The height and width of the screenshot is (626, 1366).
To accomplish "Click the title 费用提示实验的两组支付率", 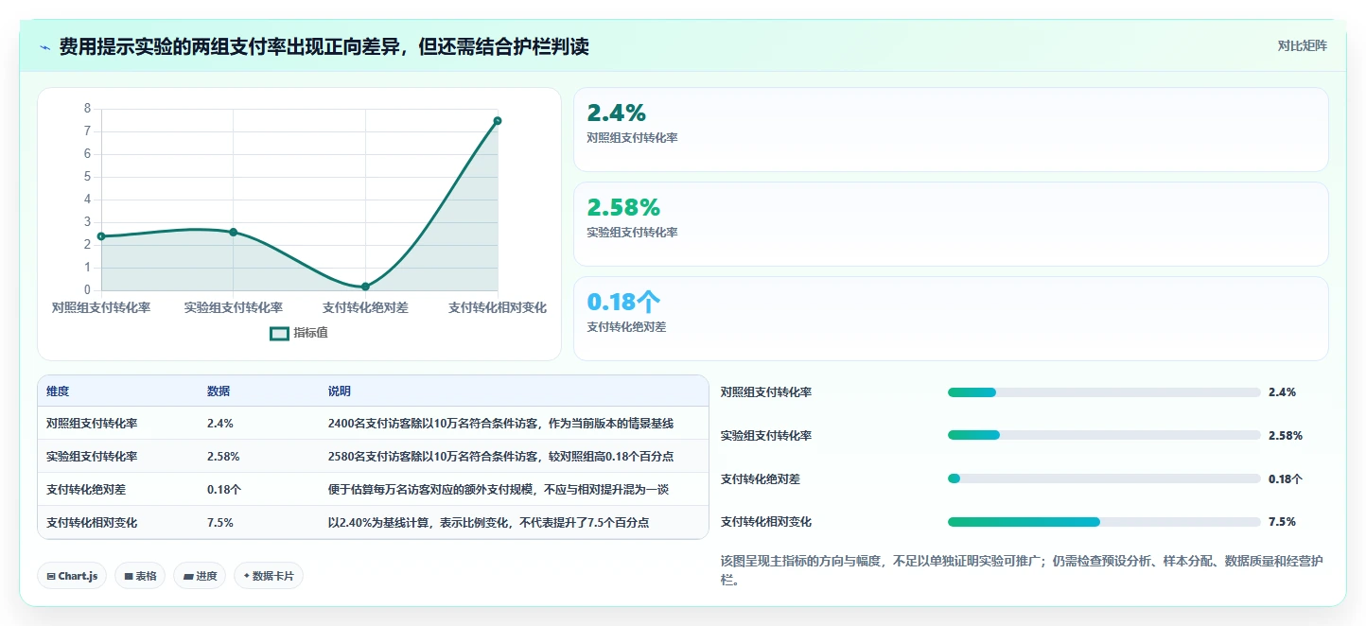I will [324, 47].
